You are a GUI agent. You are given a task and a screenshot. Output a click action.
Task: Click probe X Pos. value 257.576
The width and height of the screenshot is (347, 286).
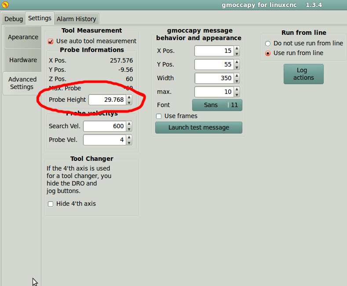pyautogui.click(x=121, y=60)
